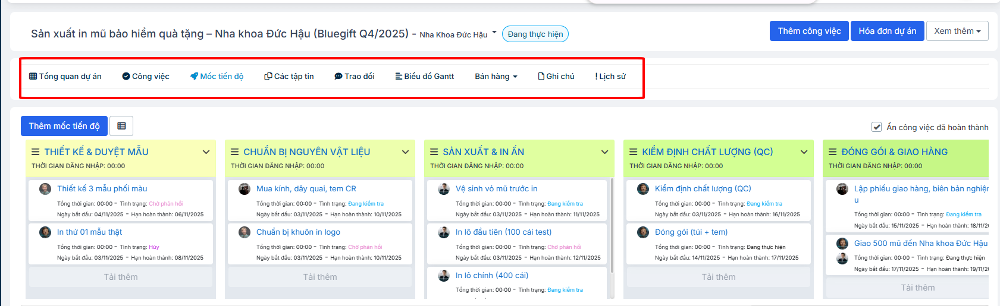
Task: Click hamburger icon on SẢN XUẤT & IN ẤN
Action: coord(434,152)
